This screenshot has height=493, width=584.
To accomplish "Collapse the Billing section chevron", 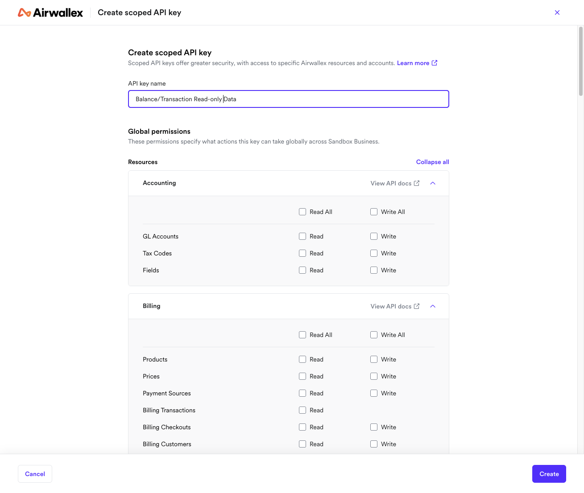I will (x=433, y=306).
